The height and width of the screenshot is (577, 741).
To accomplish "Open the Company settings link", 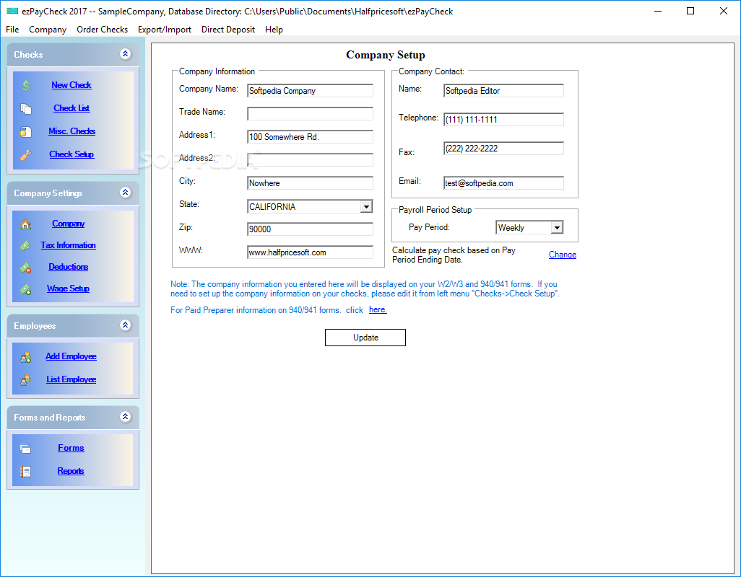I will coord(69,224).
